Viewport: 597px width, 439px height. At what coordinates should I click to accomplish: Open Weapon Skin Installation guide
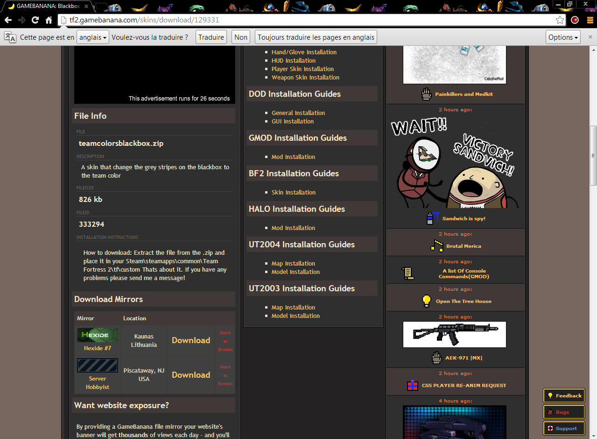click(x=305, y=77)
